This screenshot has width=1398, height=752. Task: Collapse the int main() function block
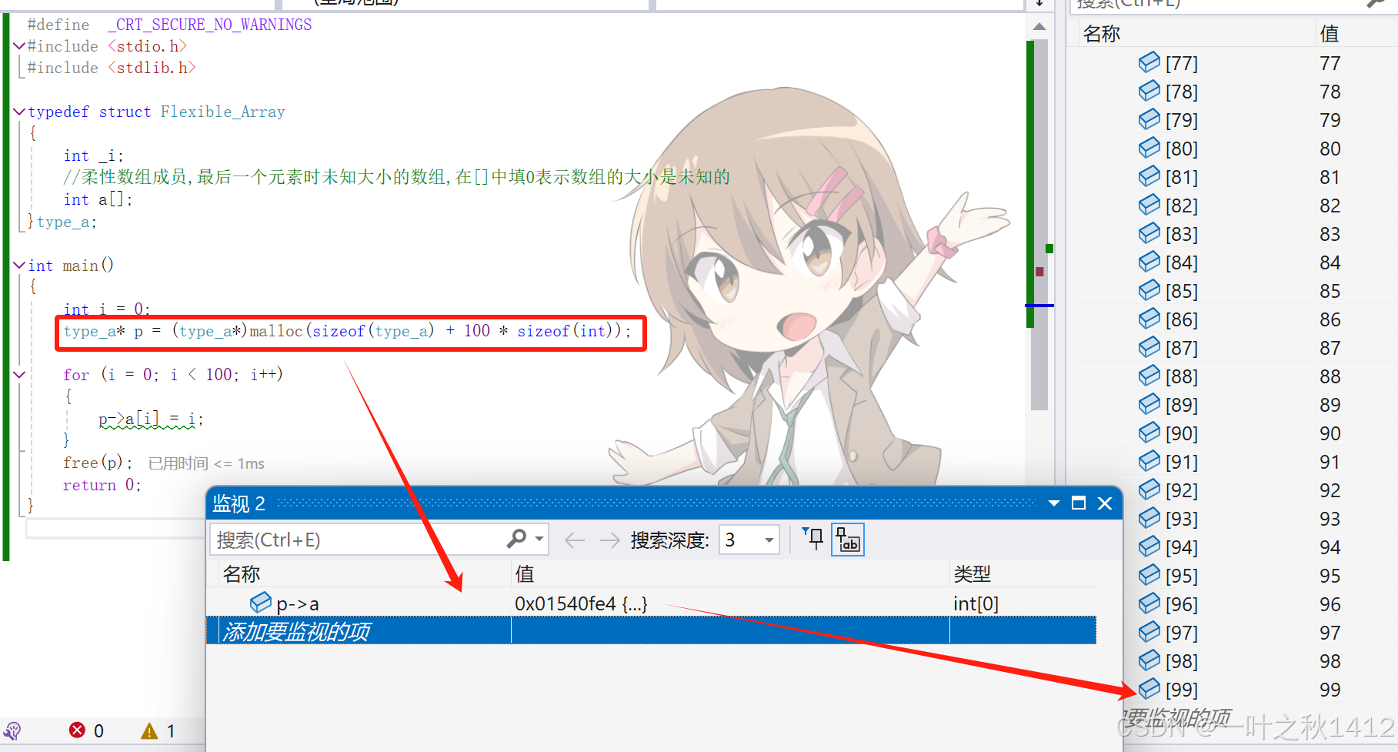pos(20,265)
